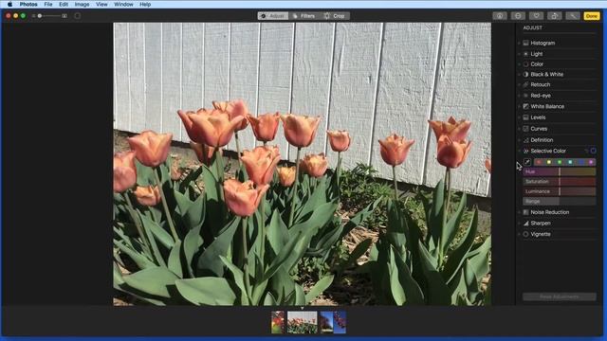Click zoom-in icon right of zoom slider

[64, 16]
